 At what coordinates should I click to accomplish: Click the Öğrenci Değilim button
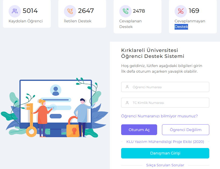tap(186, 130)
